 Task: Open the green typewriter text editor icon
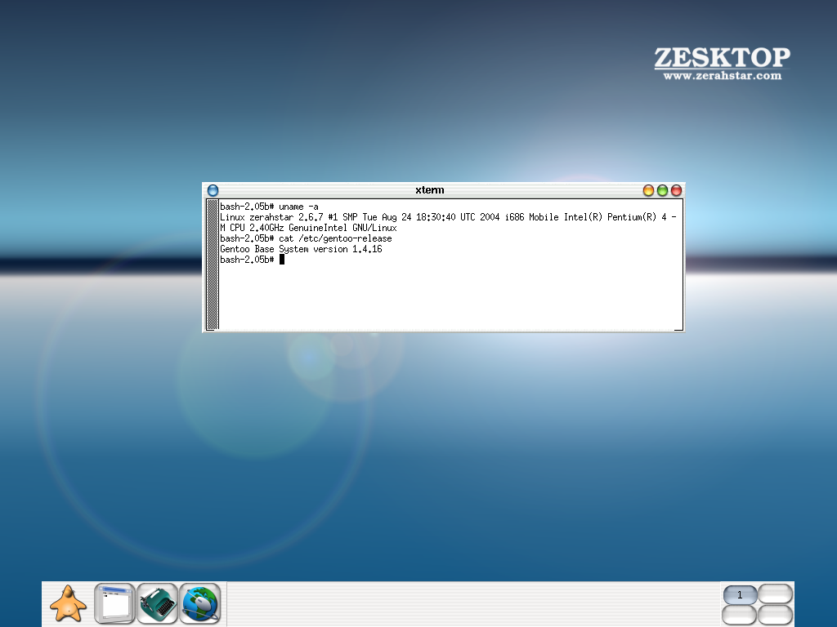158,603
